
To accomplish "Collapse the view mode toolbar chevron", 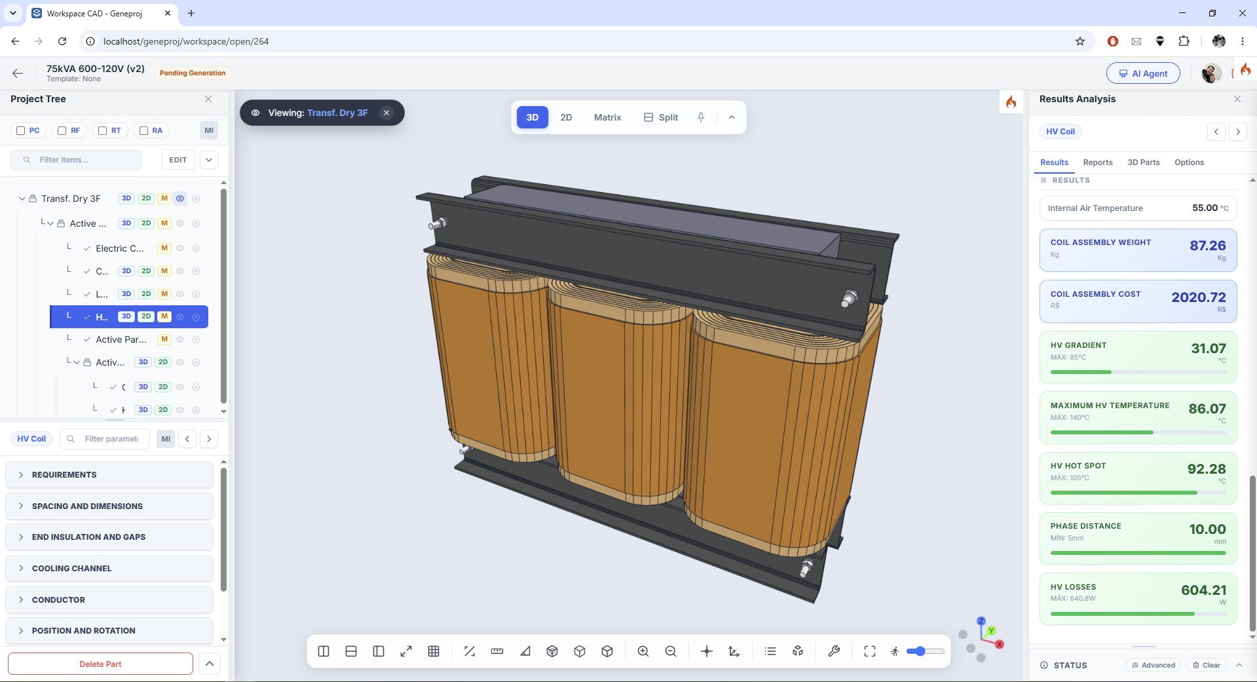I will [x=732, y=117].
